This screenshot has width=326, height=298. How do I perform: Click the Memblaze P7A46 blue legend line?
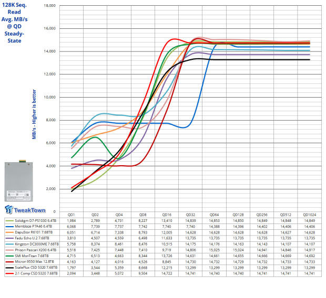[x=9, y=227]
